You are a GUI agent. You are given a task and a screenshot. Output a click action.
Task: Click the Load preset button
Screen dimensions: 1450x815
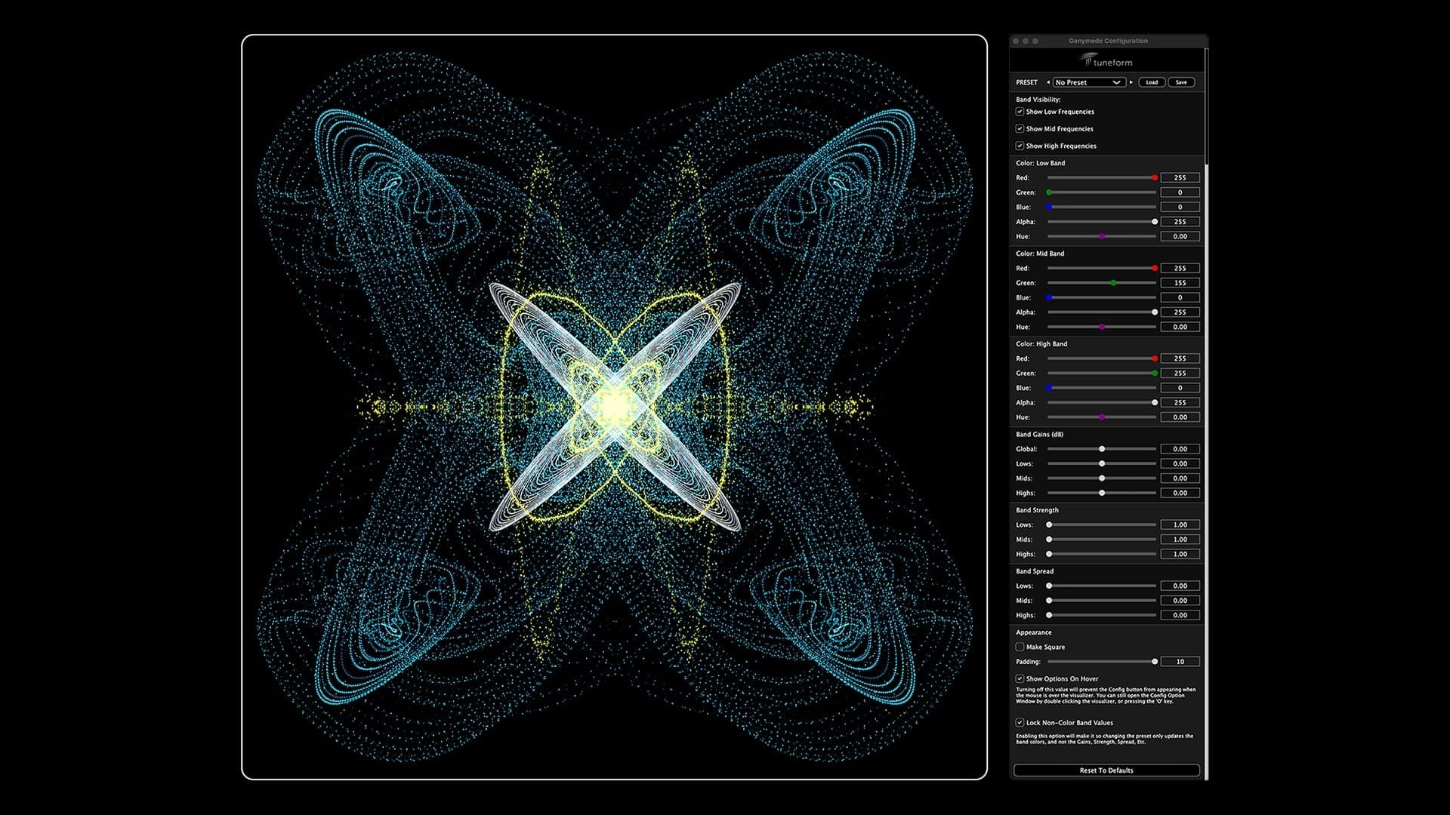point(1152,82)
